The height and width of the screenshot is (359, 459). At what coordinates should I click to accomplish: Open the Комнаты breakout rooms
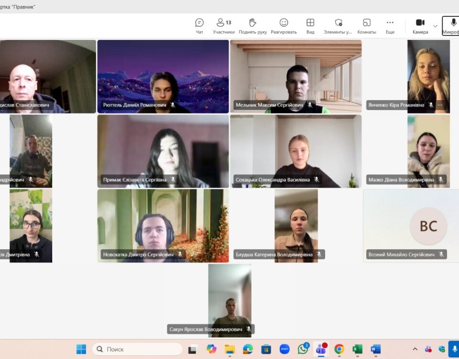[x=367, y=26]
